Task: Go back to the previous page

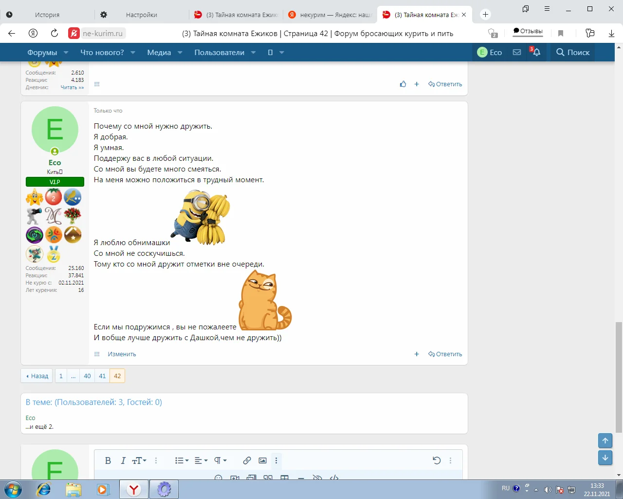Action: point(12,33)
